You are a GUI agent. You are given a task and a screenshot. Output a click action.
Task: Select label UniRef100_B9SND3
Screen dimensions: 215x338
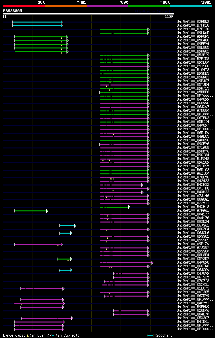pyautogui.click(x=193, y=73)
